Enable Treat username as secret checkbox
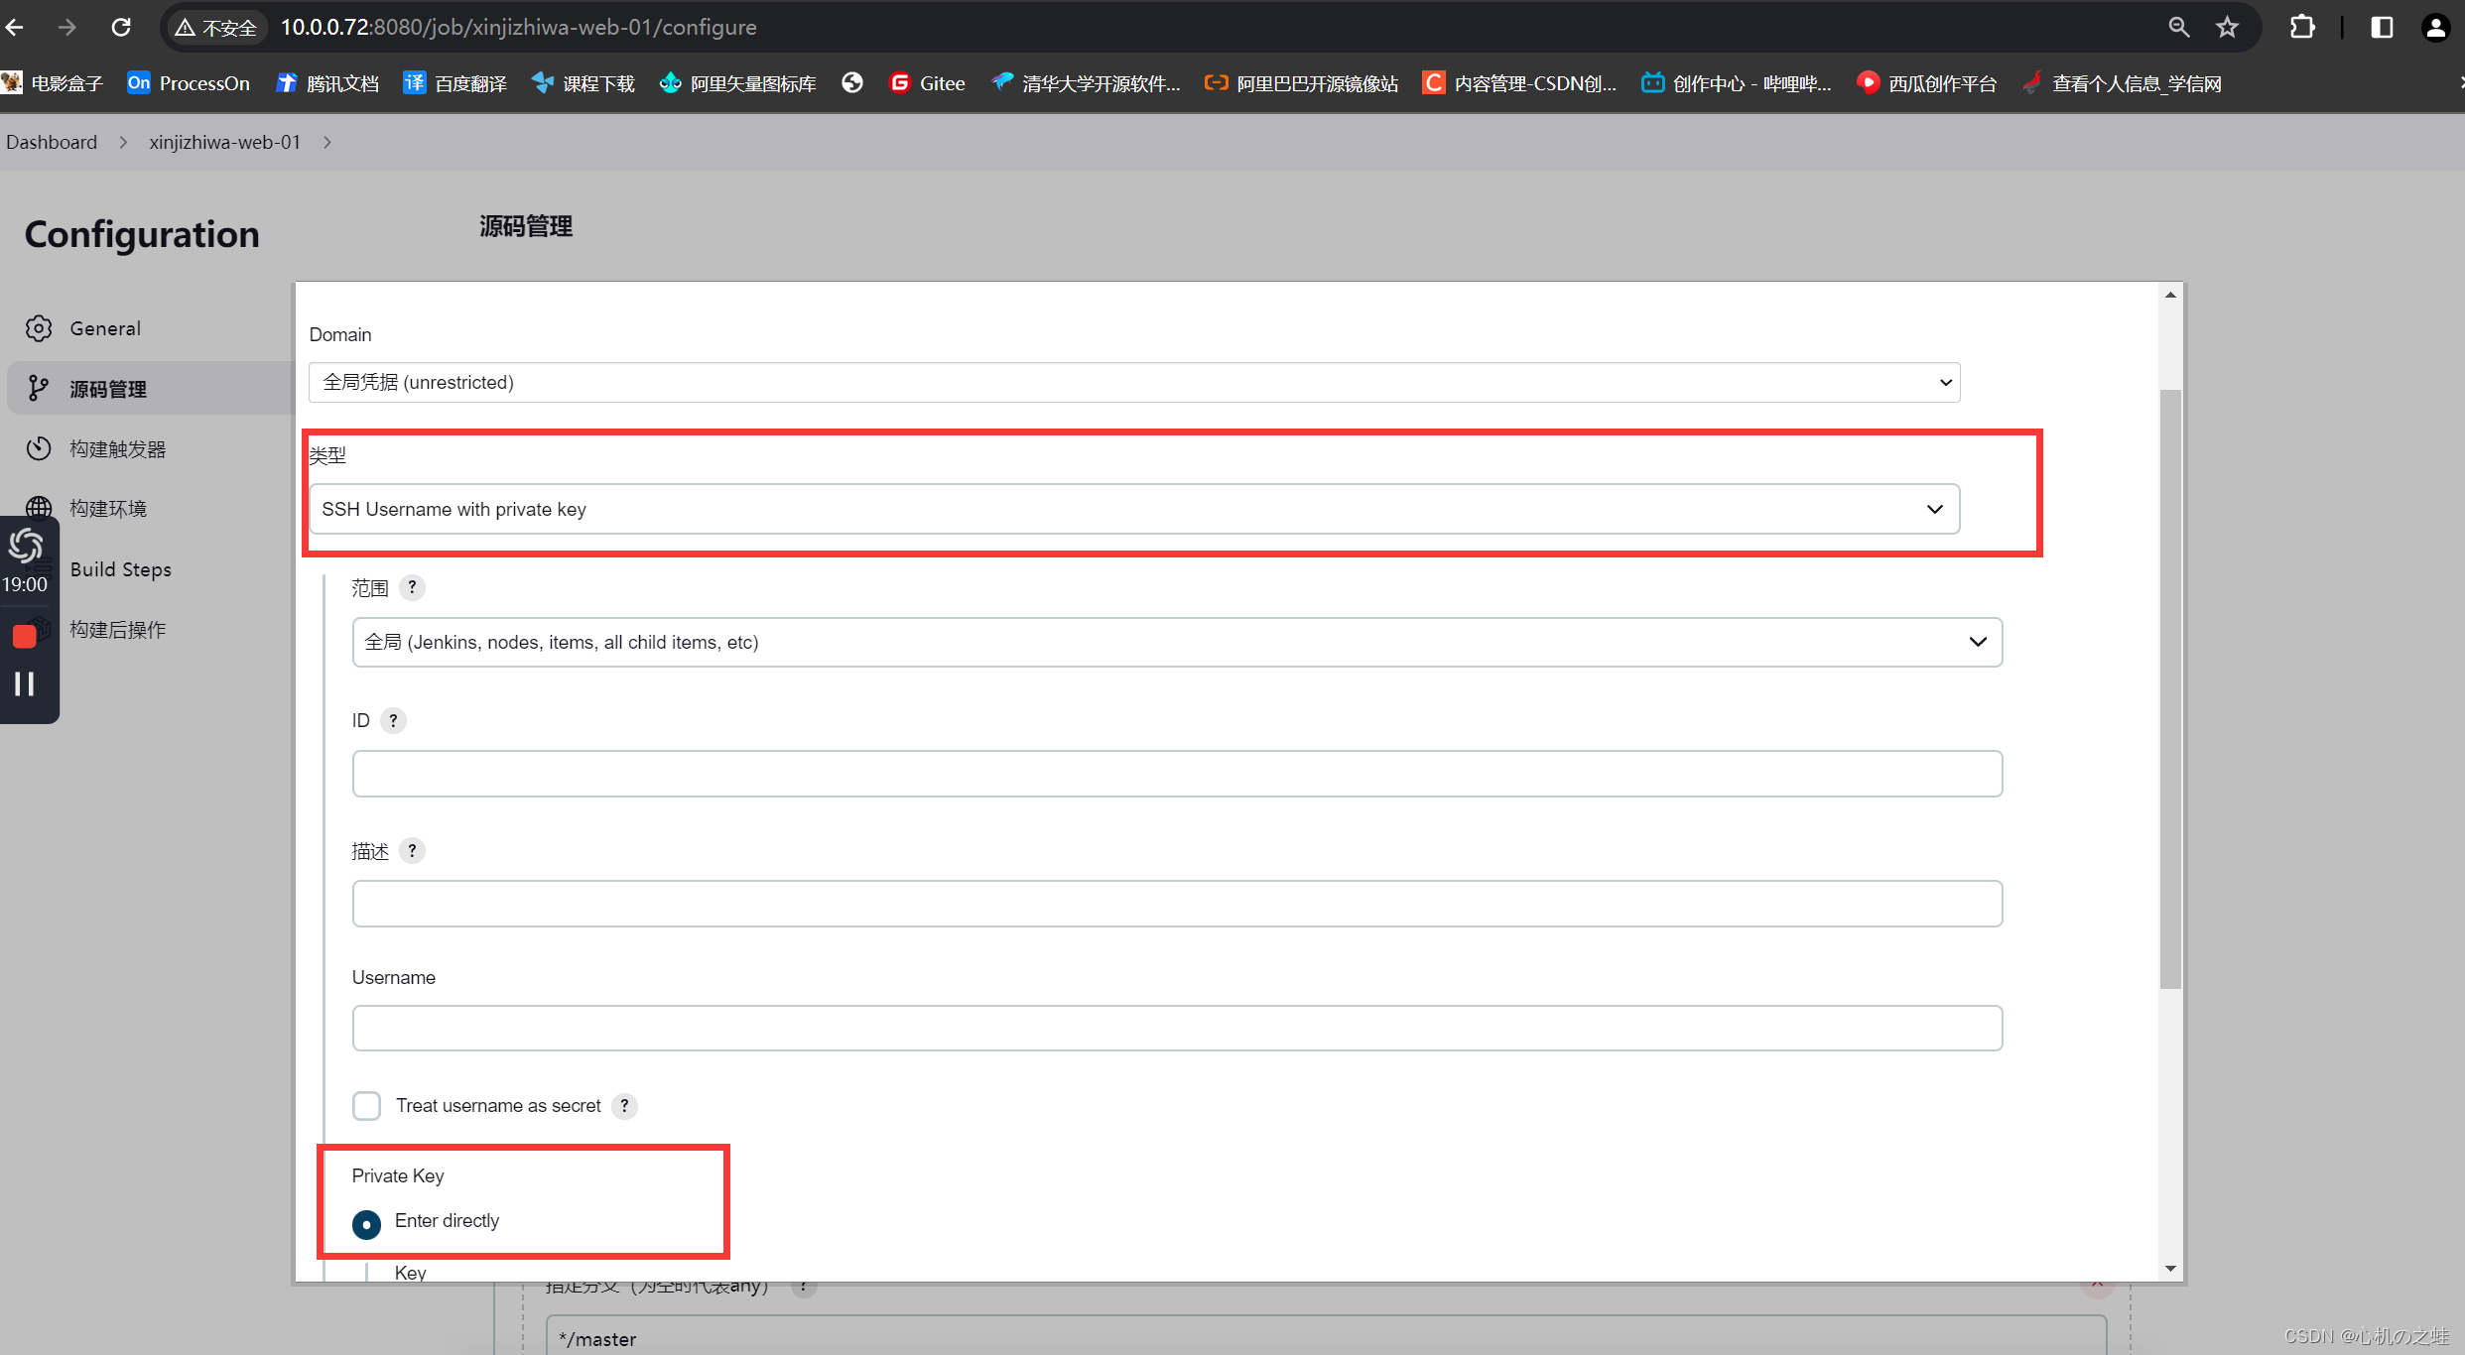The width and height of the screenshot is (2465, 1355). click(367, 1105)
